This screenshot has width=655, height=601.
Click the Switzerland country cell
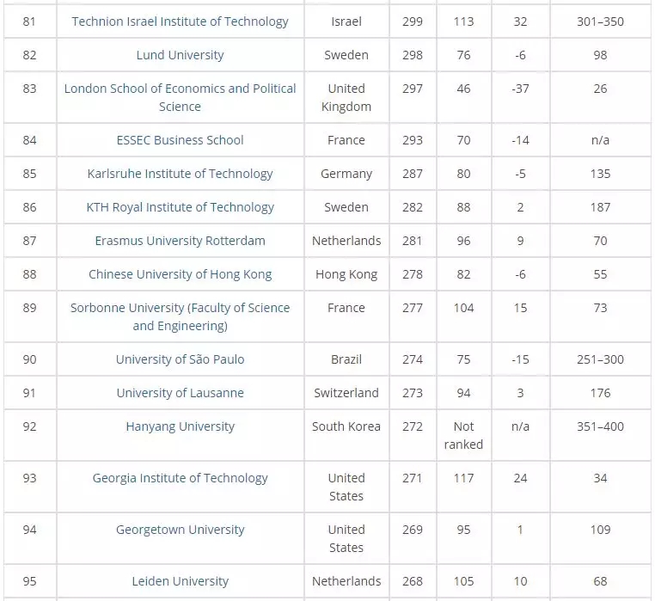tap(346, 393)
